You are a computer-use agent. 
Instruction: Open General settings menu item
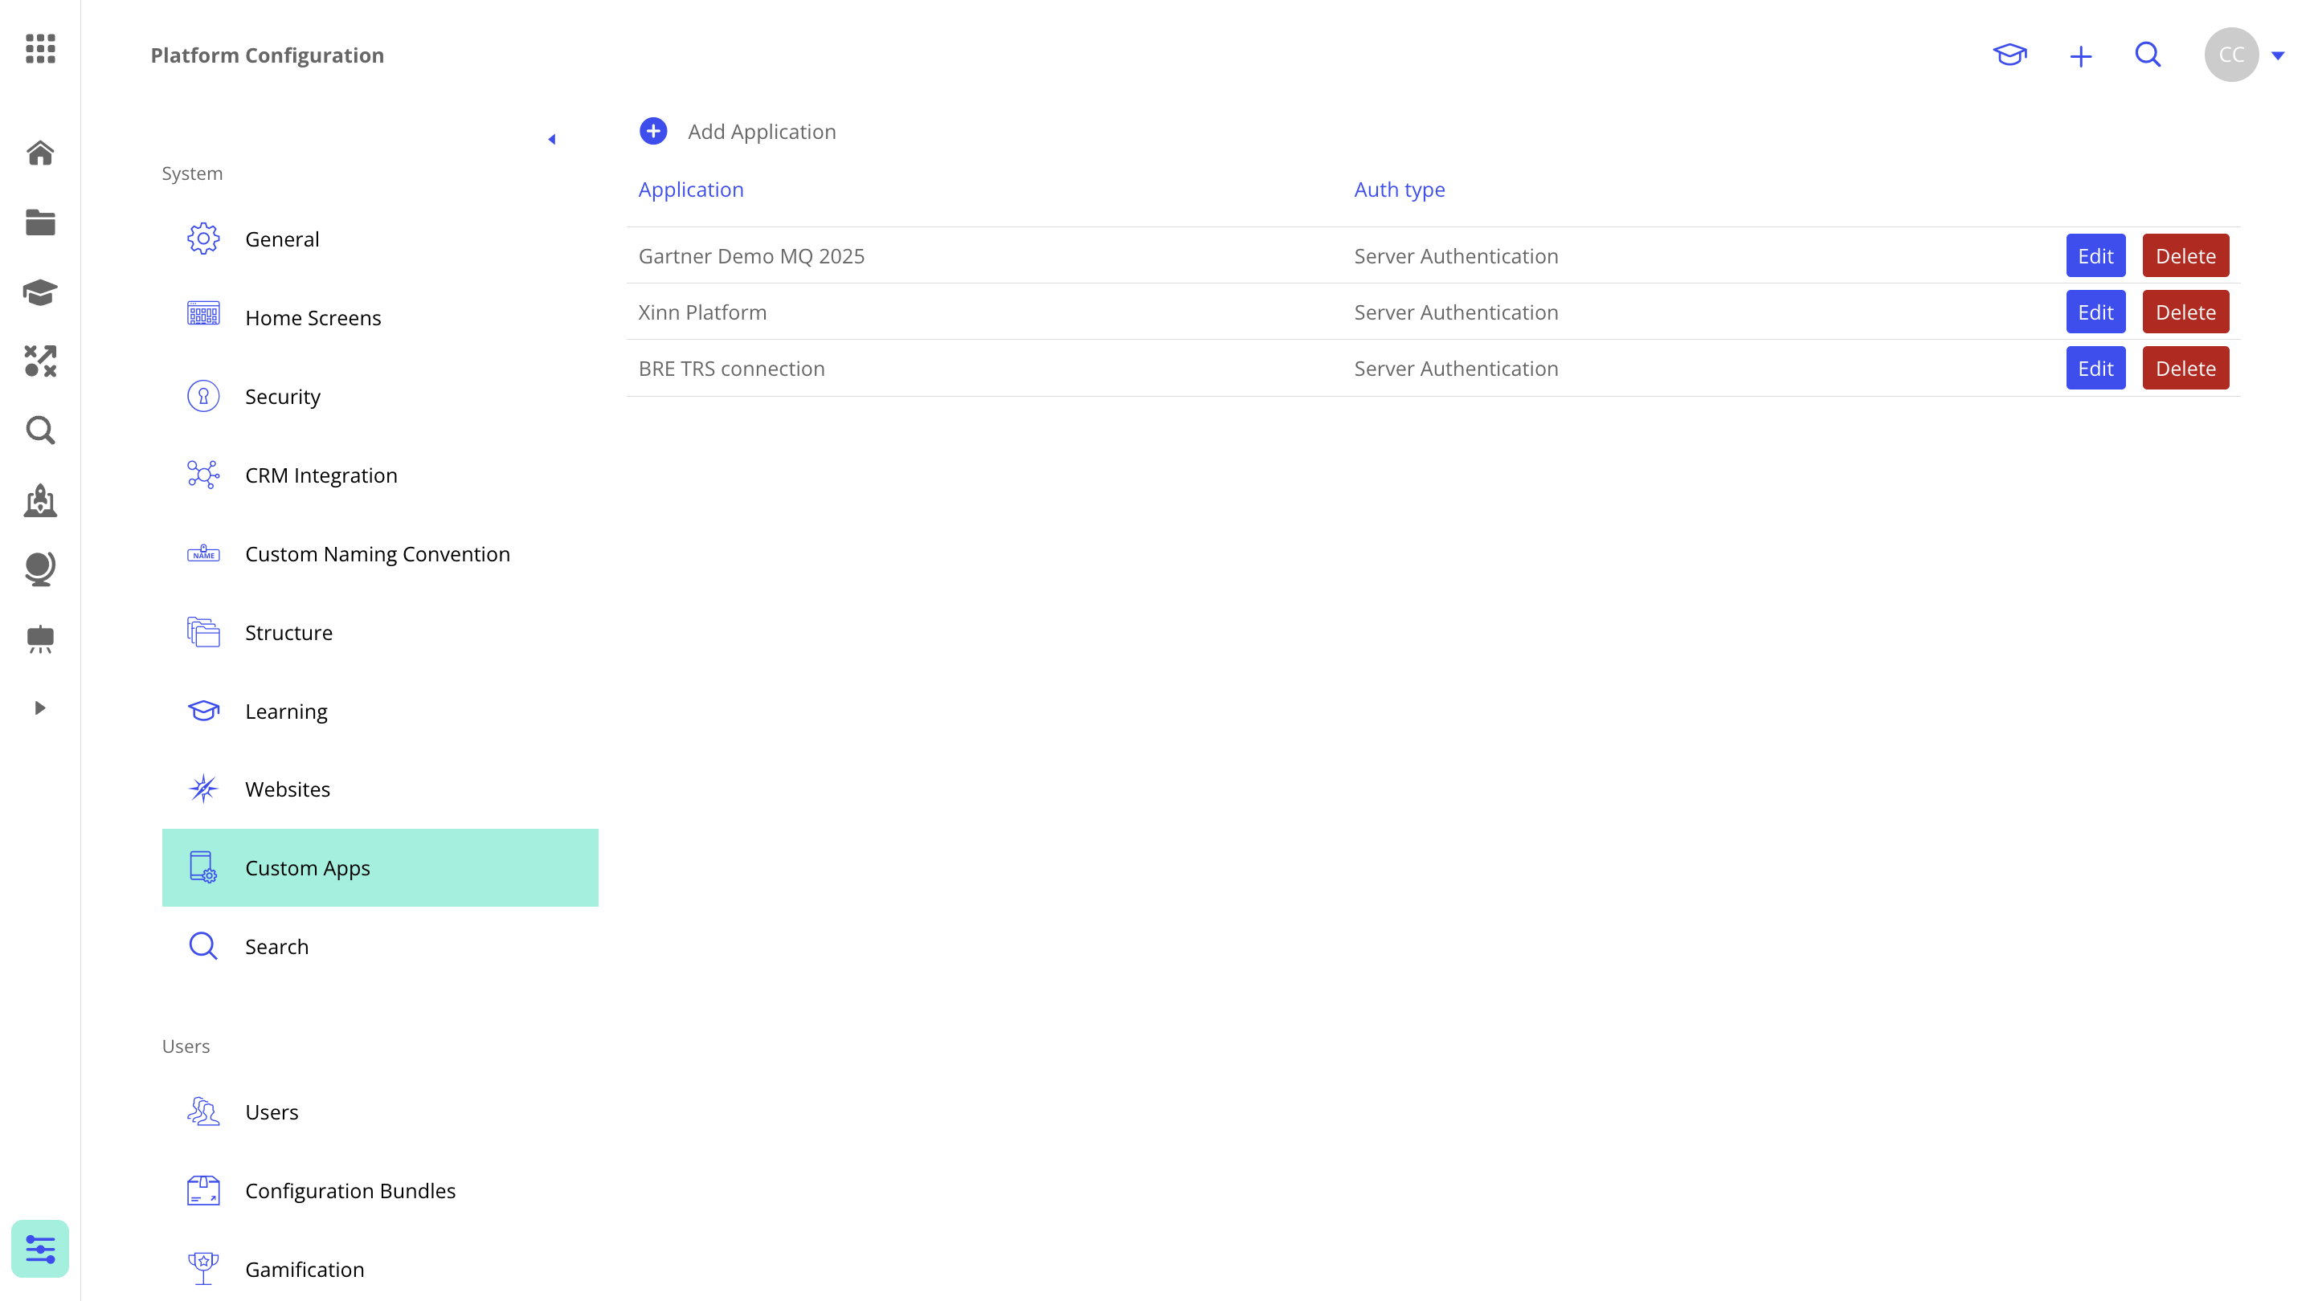click(x=380, y=239)
